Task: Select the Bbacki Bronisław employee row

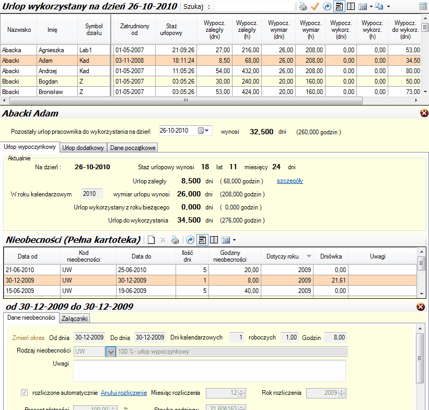Action: pyautogui.click(x=210, y=91)
